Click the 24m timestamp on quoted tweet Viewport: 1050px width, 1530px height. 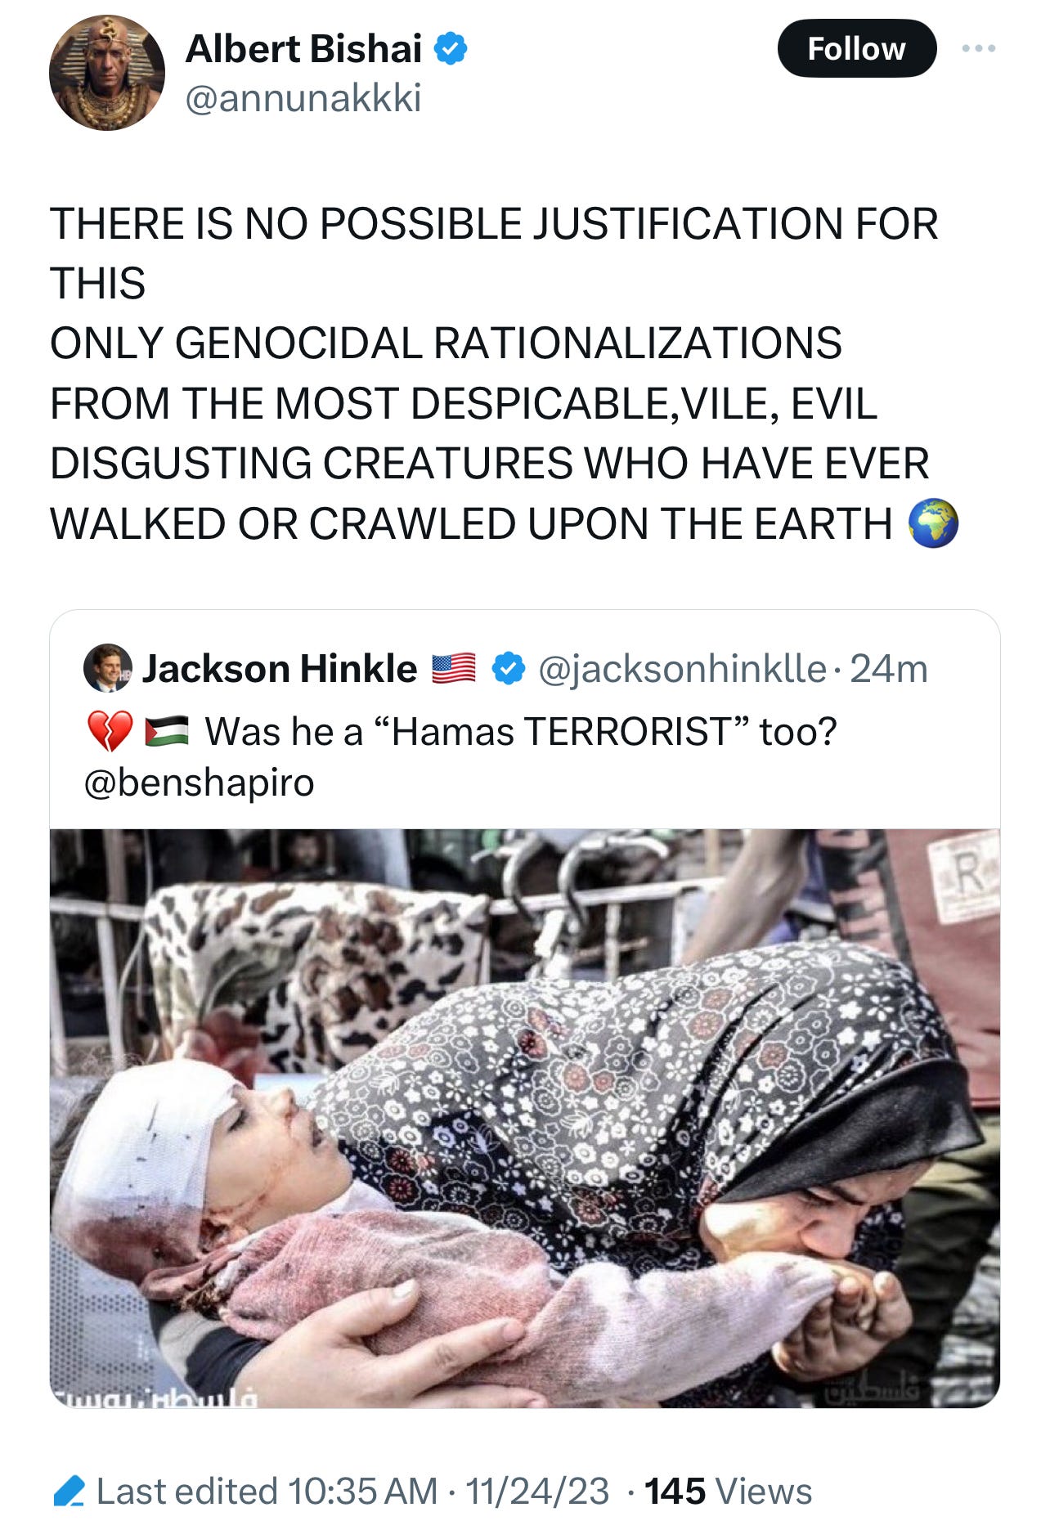click(x=889, y=669)
